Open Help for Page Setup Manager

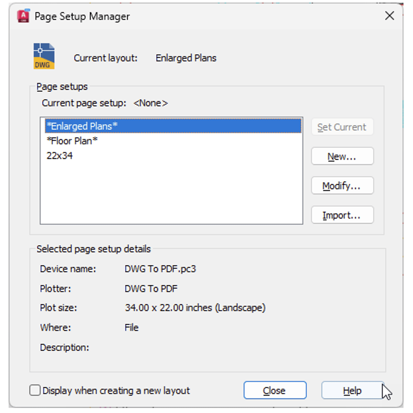click(352, 390)
